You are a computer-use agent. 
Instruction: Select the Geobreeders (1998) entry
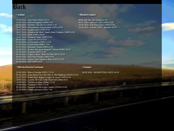[x=34, y=42]
